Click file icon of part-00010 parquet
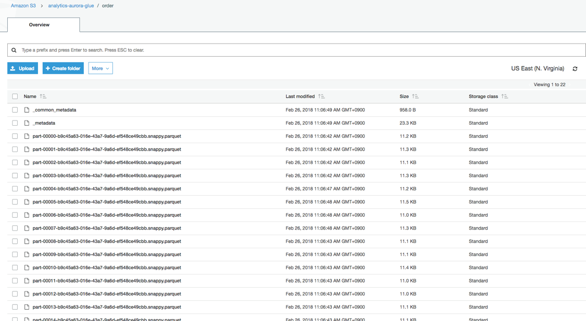This screenshot has width=586, height=321. coord(27,267)
